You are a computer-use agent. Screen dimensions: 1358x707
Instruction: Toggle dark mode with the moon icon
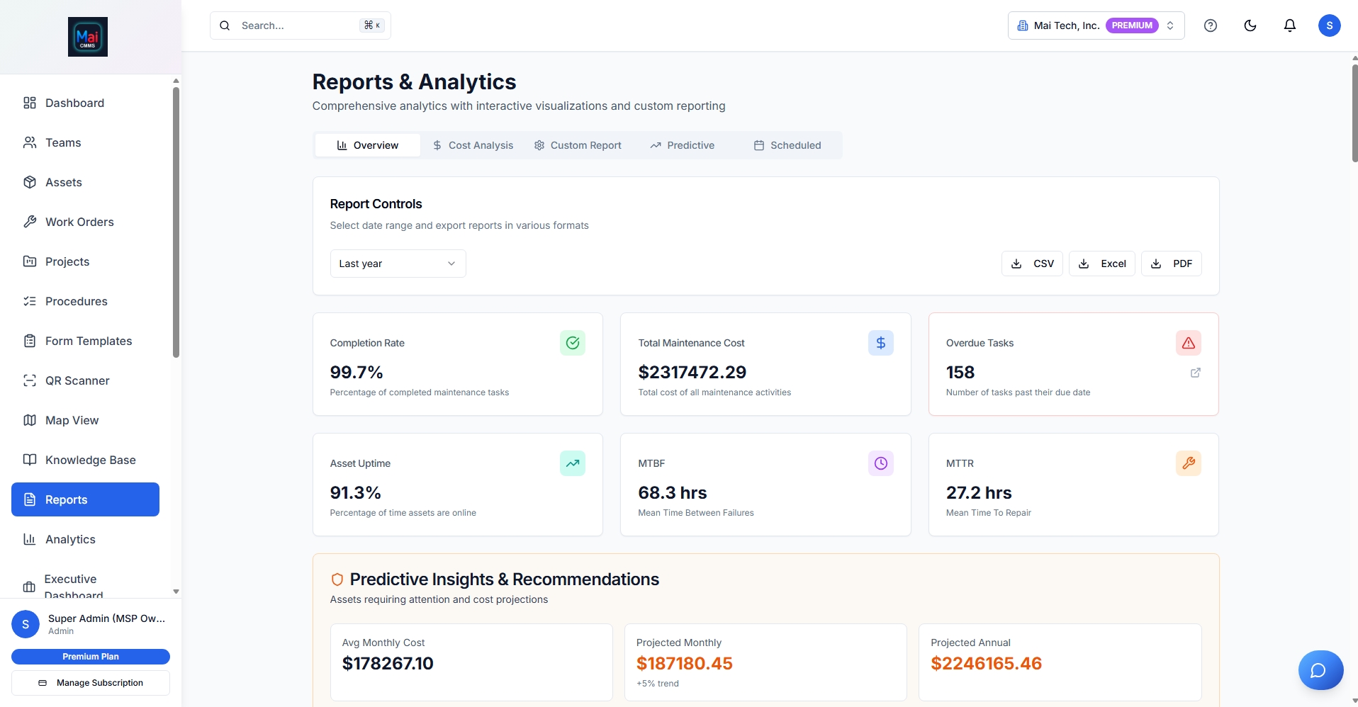click(1250, 25)
